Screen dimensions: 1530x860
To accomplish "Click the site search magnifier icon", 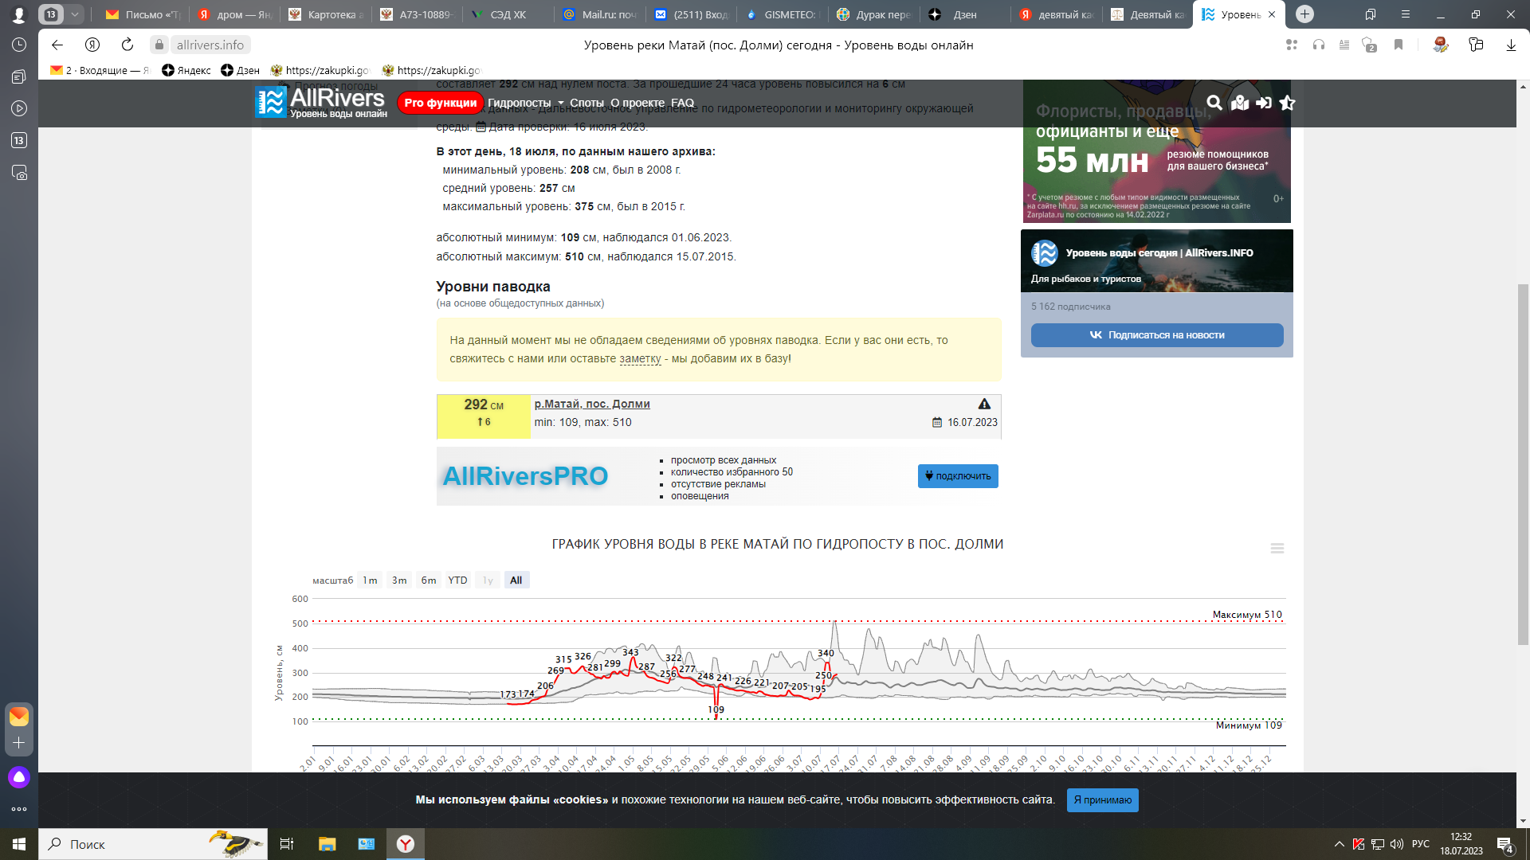I will pos(1214,103).
